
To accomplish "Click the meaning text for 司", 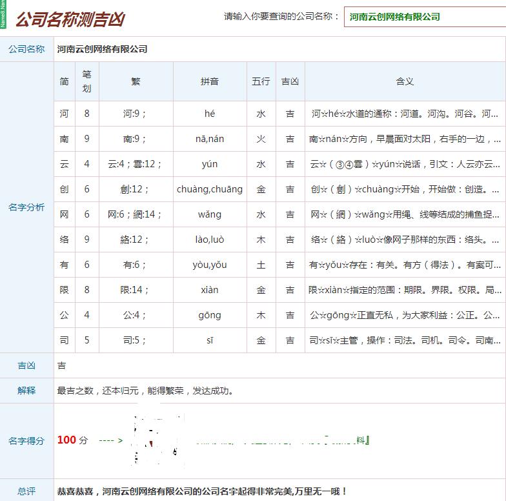I will coord(405,340).
